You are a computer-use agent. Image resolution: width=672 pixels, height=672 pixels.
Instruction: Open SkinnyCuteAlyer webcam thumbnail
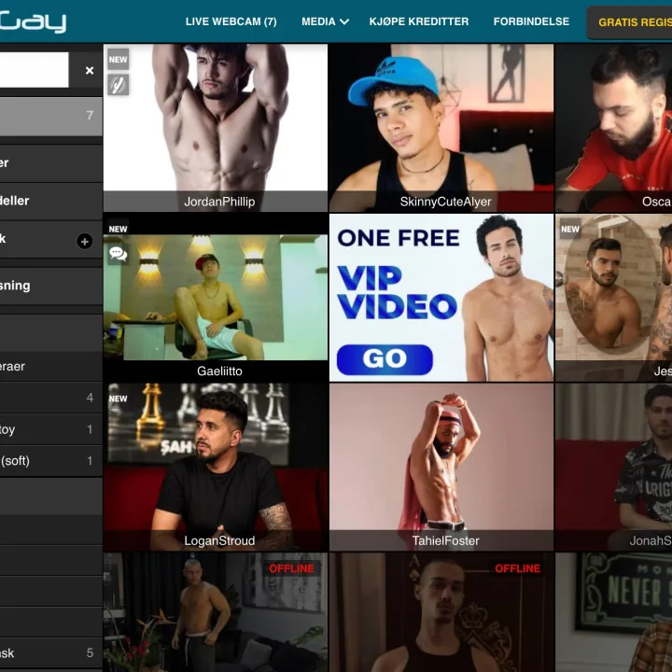[441, 128]
